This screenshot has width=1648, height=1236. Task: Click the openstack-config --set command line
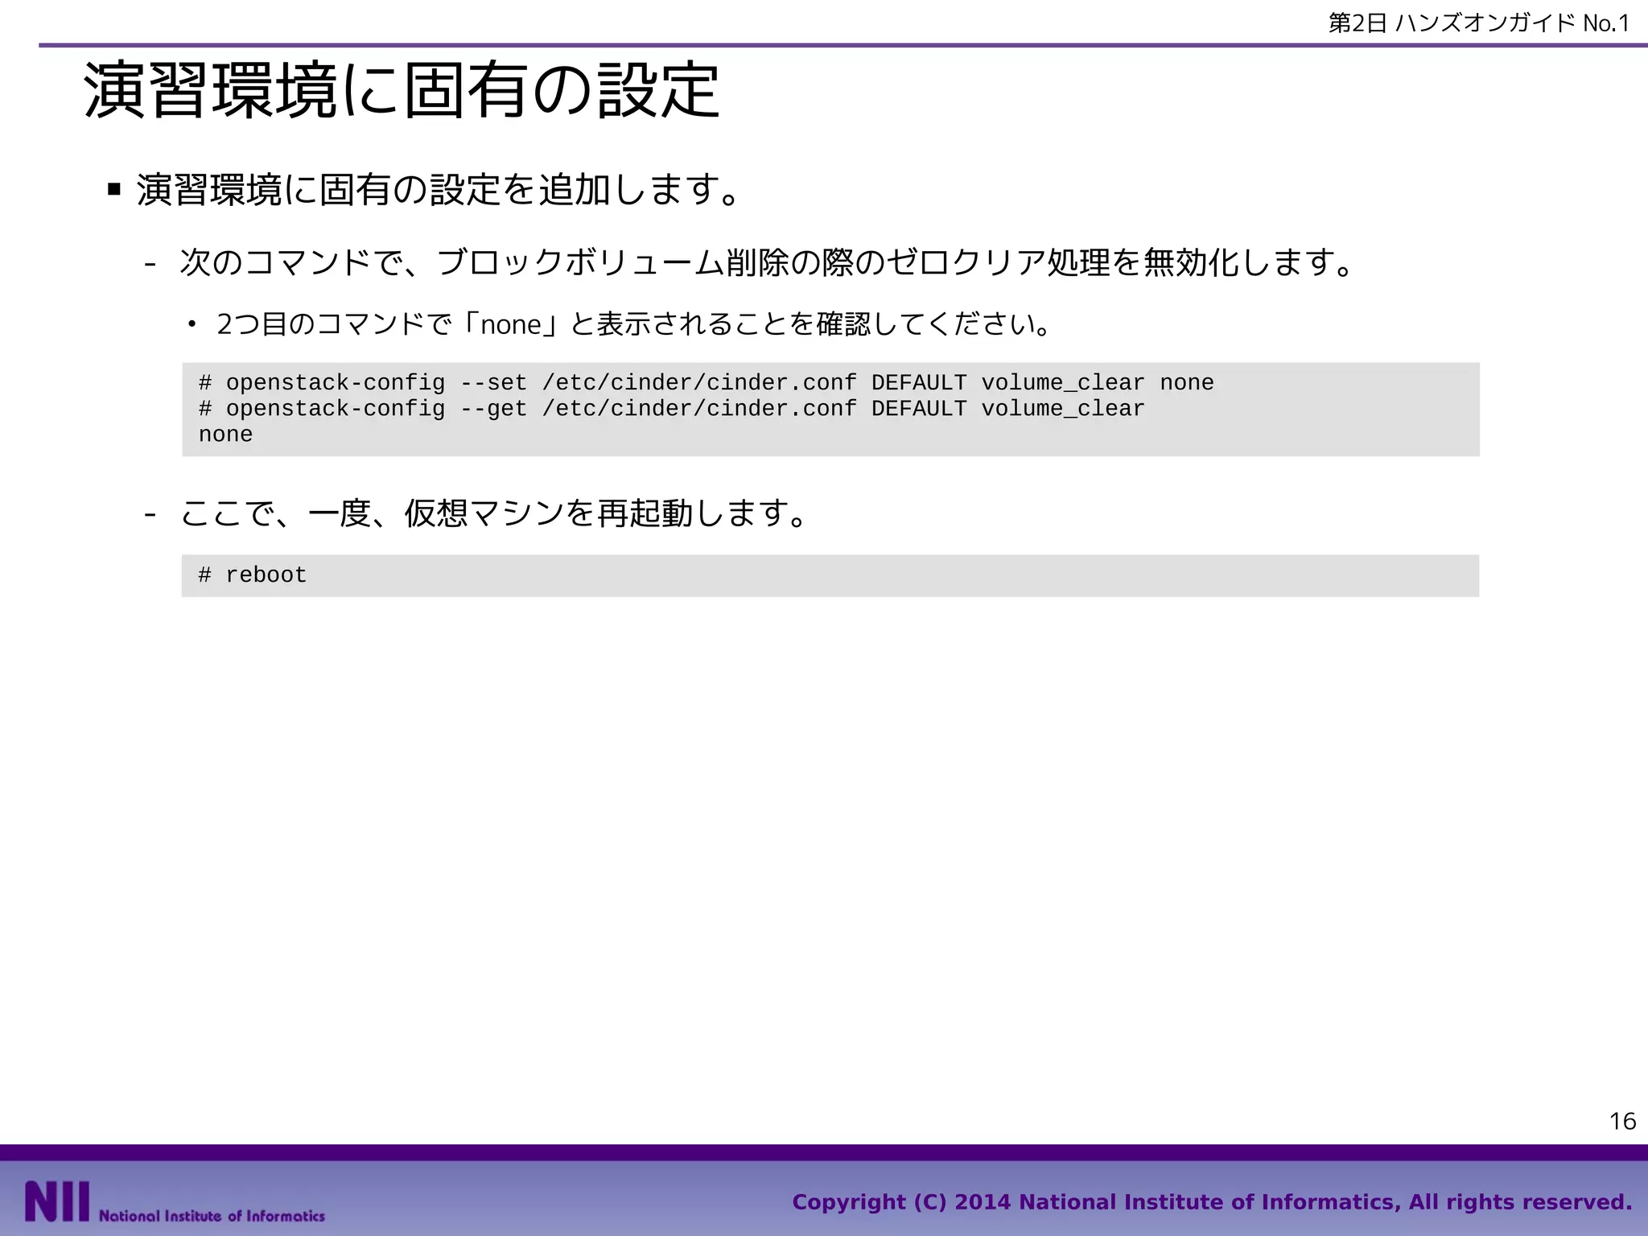(705, 383)
